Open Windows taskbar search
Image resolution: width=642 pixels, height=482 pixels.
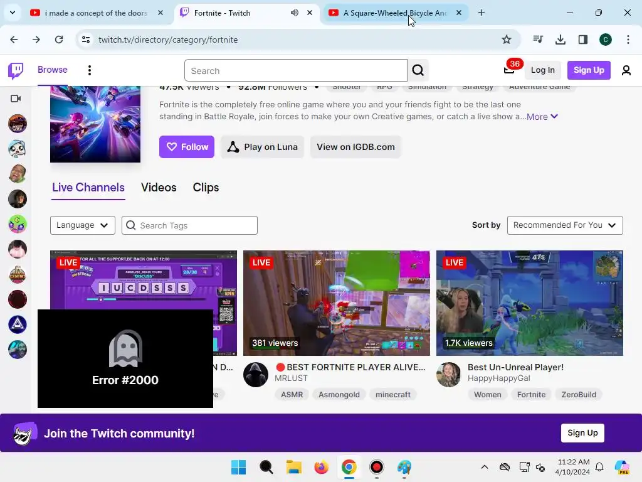pyautogui.click(x=266, y=467)
